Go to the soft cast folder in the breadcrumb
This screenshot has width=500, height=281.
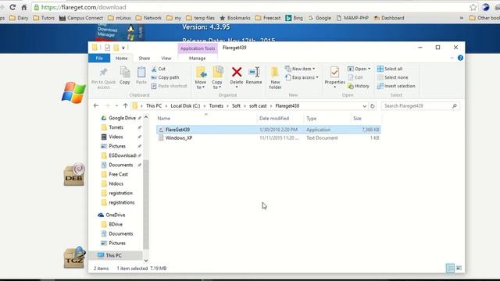click(258, 106)
